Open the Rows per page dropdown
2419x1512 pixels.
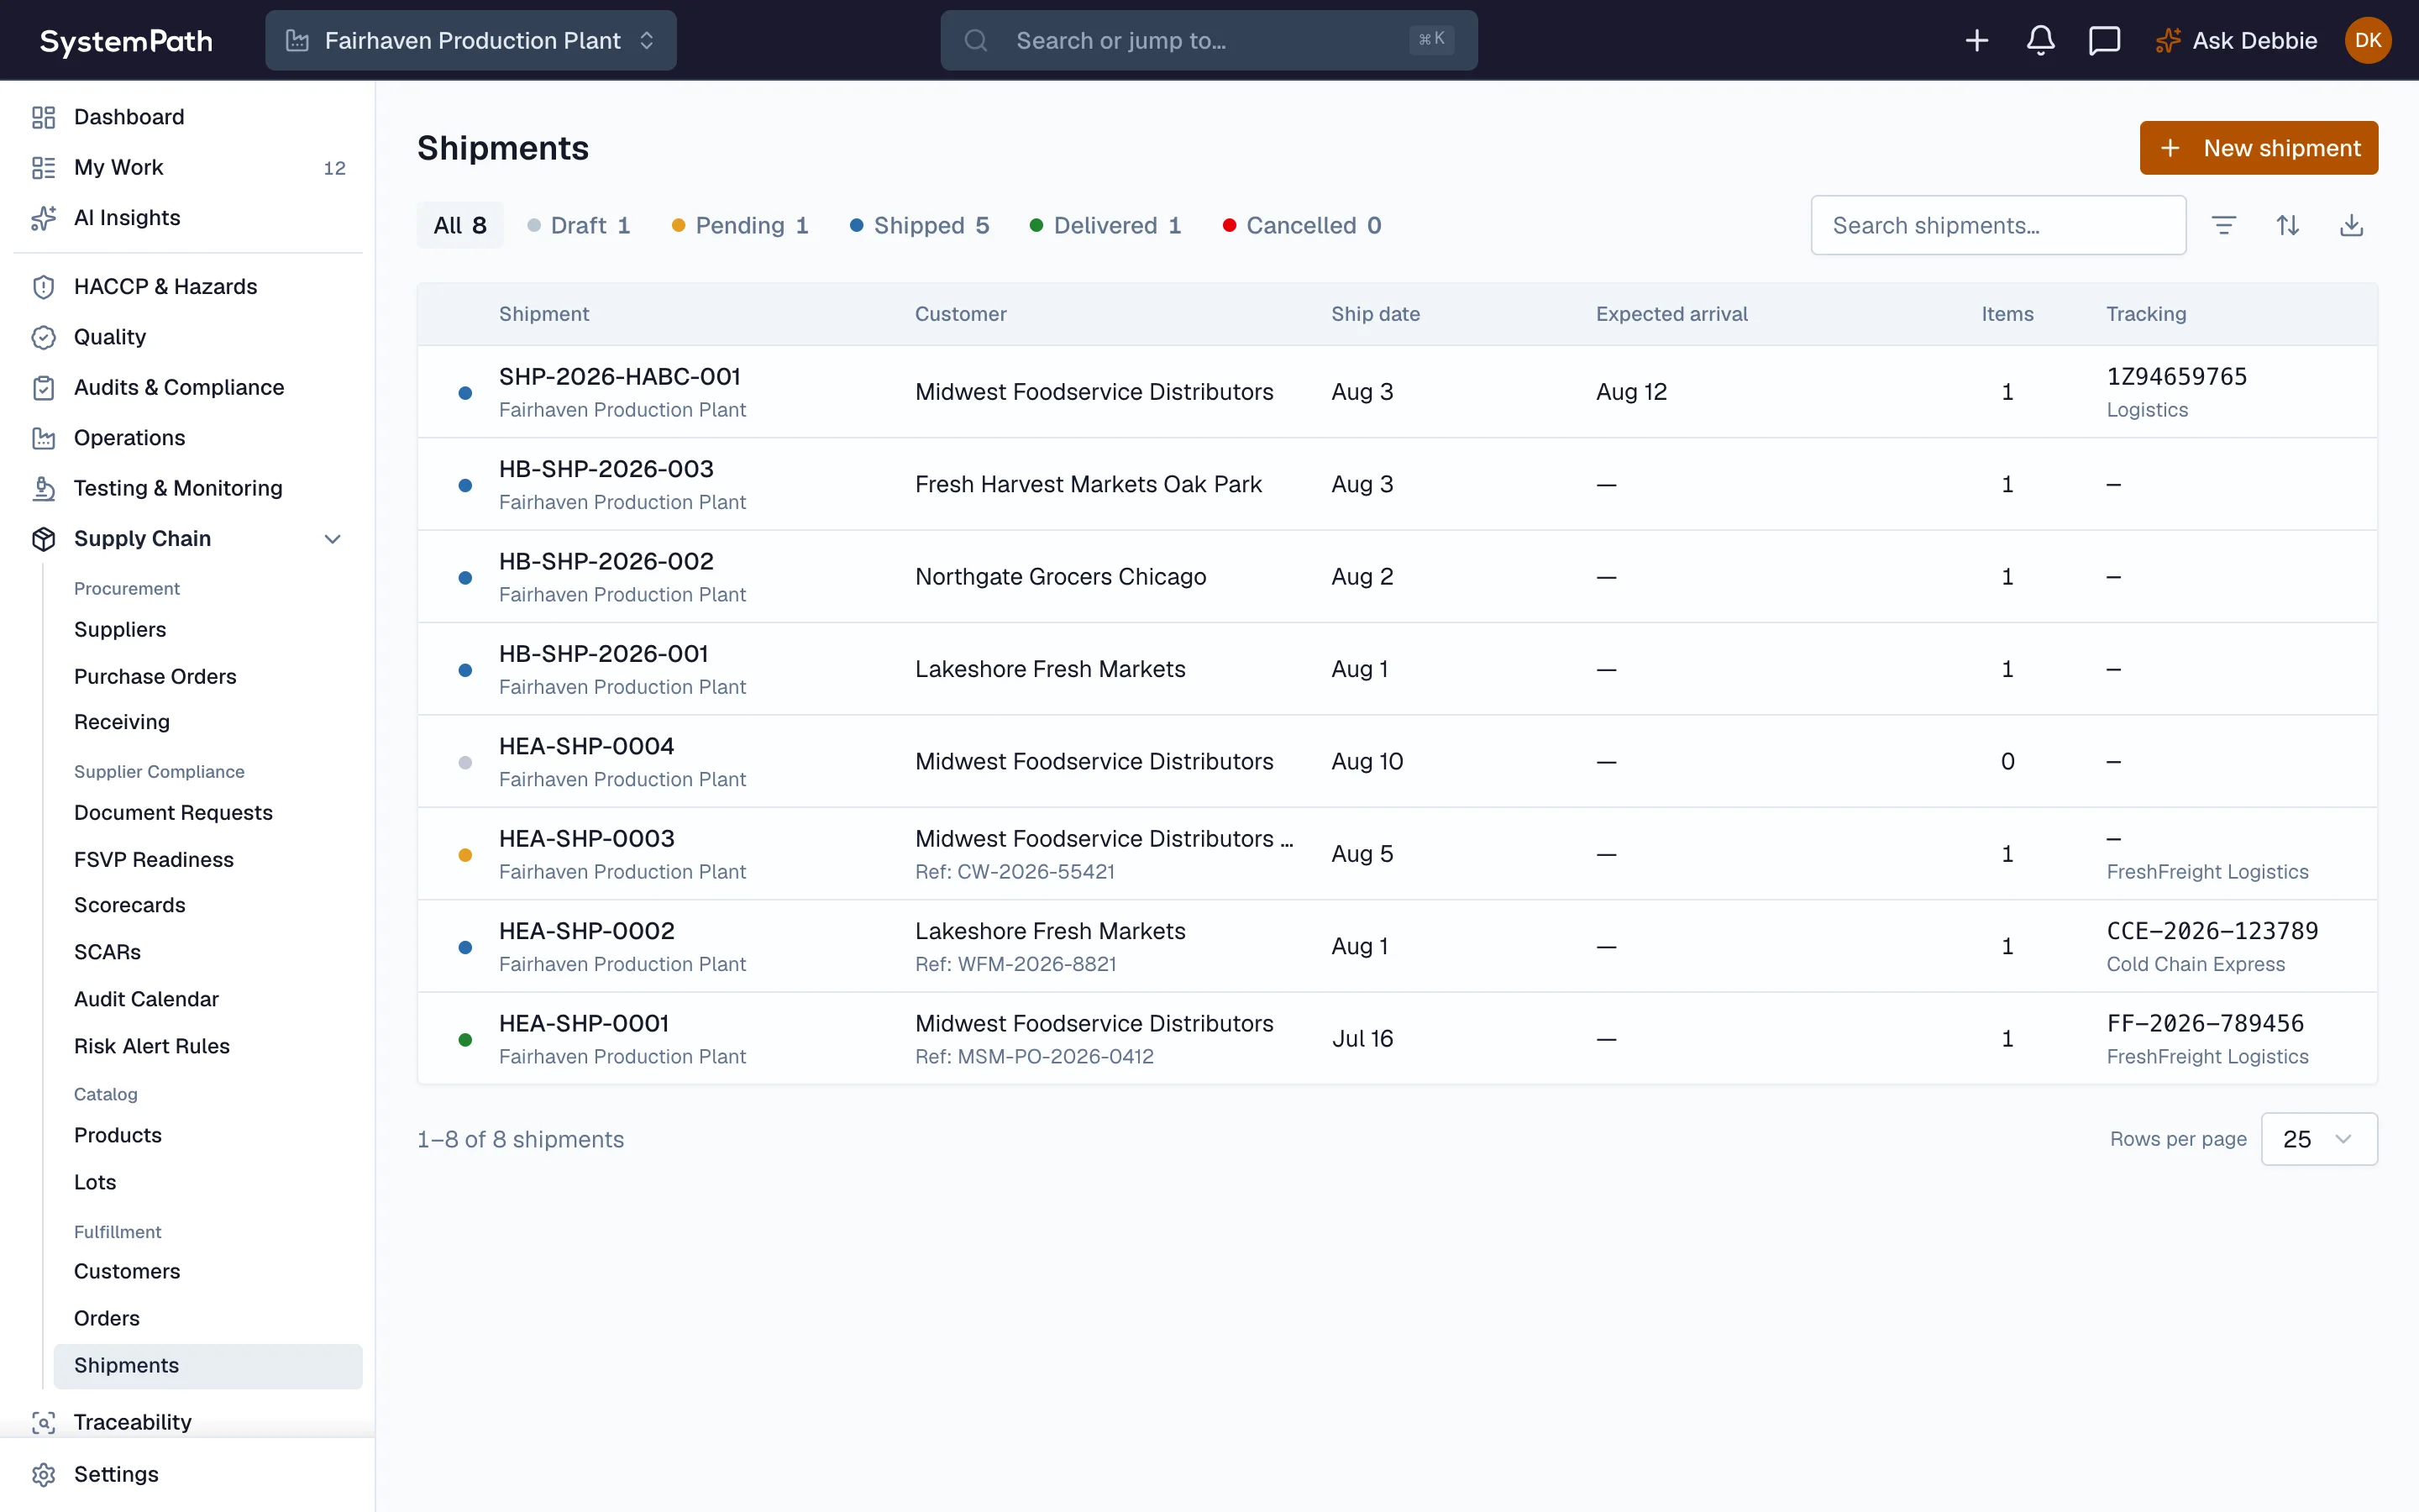pos(2319,1139)
